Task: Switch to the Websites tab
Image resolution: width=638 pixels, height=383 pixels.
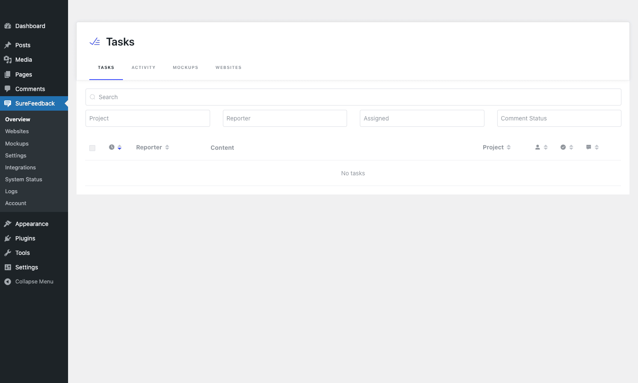Action: coord(228,68)
